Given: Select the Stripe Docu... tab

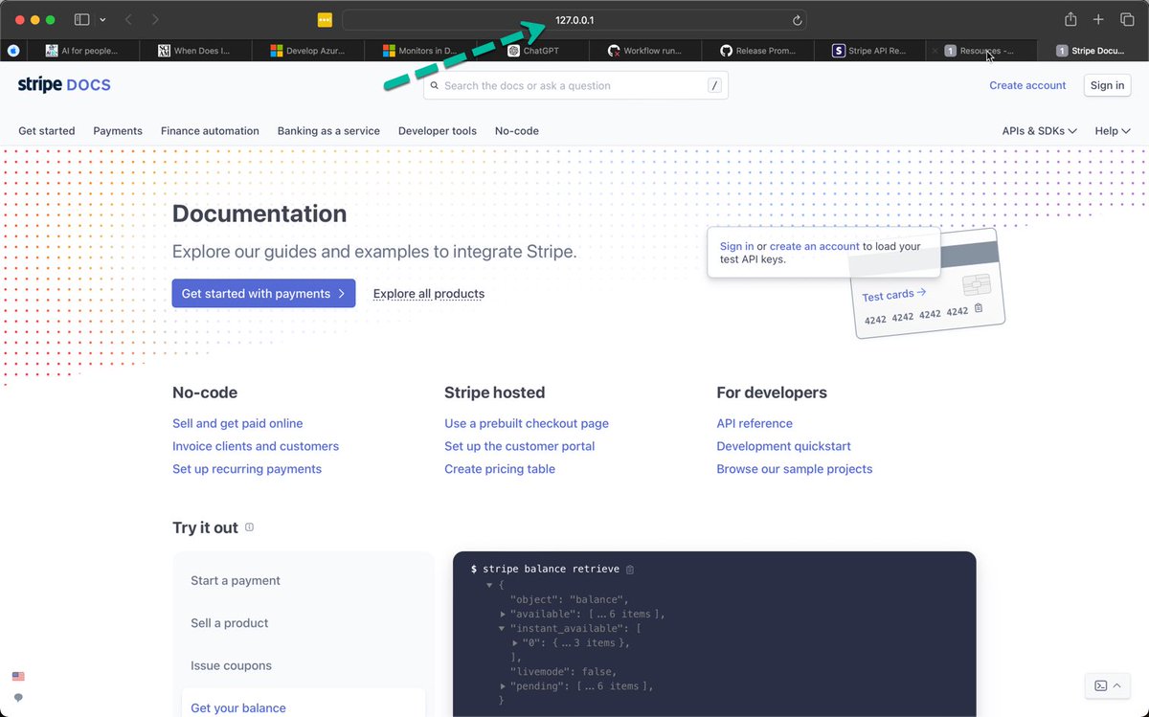Looking at the screenshot, I should (1093, 51).
